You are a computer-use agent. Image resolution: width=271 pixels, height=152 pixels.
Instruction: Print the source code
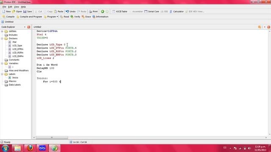point(93,11)
